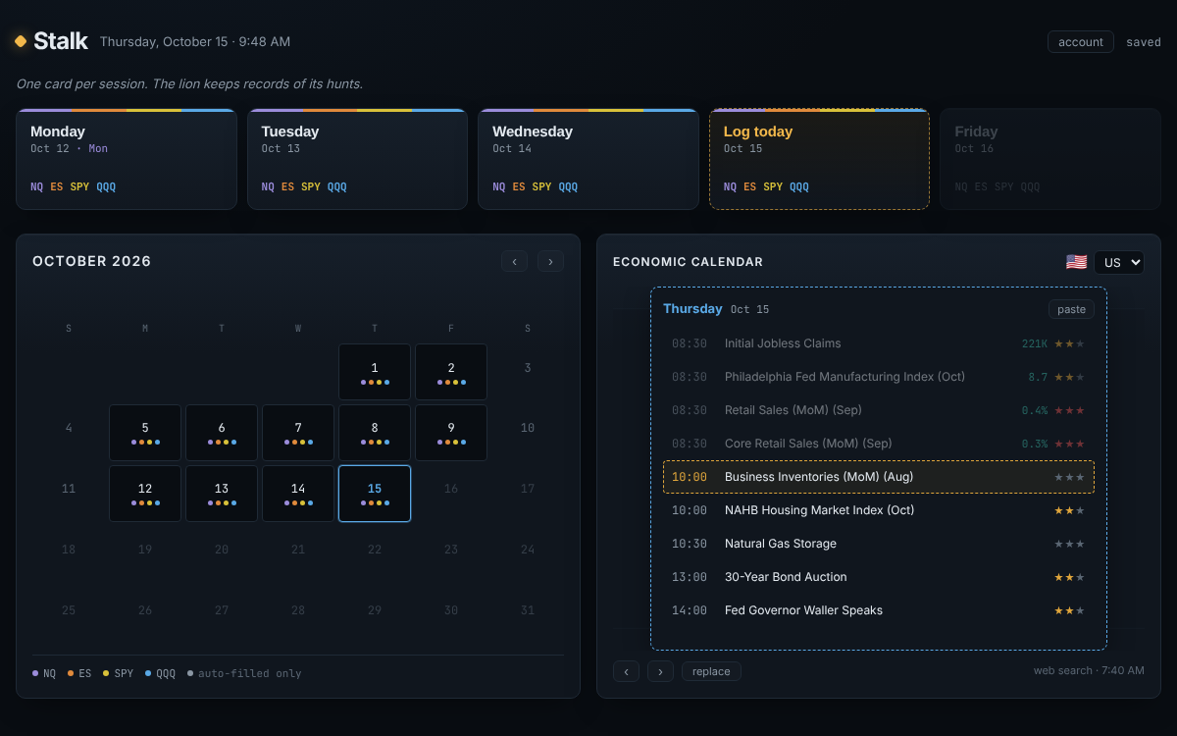Viewport: 1177px width, 736px height.
Task: Open the US country dropdown
Action: (1119, 262)
